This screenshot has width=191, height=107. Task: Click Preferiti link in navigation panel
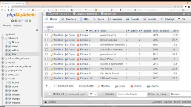tap(18, 26)
